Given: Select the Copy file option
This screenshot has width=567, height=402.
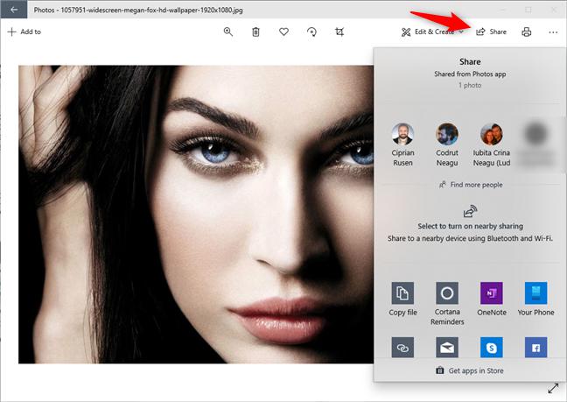Looking at the screenshot, I should click(x=402, y=300).
